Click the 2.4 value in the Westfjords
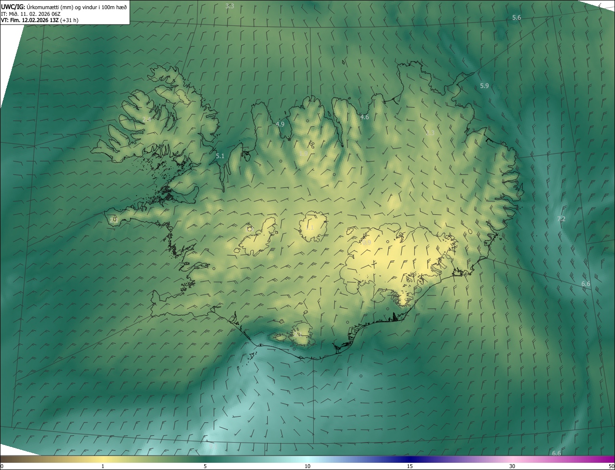This screenshot has width=615, height=470. pos(147,119)
